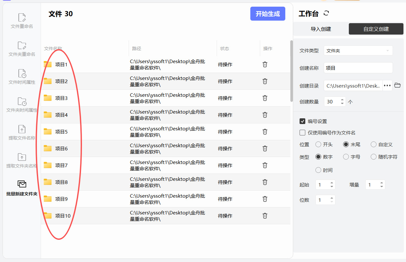Open the 提取文件名称 sidebar tool
Image resolution: width=406 pixels, height=262 pixels.
[22, 133]
